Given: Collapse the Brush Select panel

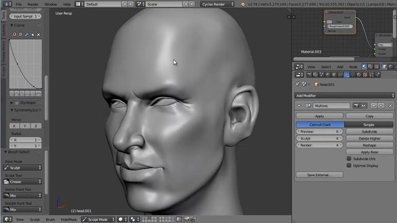Looking at the screenshot, I should tap(6, 152).
